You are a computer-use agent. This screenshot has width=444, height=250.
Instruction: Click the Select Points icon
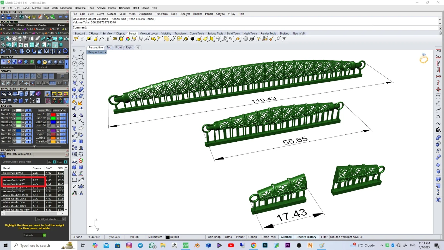pos(141,39)
